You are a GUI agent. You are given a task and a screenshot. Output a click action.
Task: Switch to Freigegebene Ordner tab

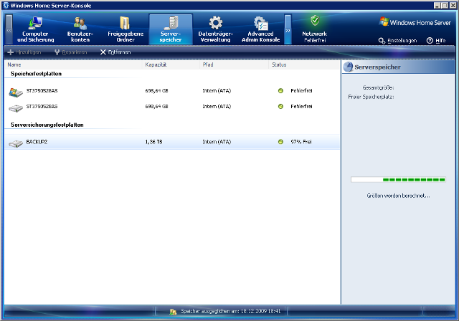tap(126, 29)
